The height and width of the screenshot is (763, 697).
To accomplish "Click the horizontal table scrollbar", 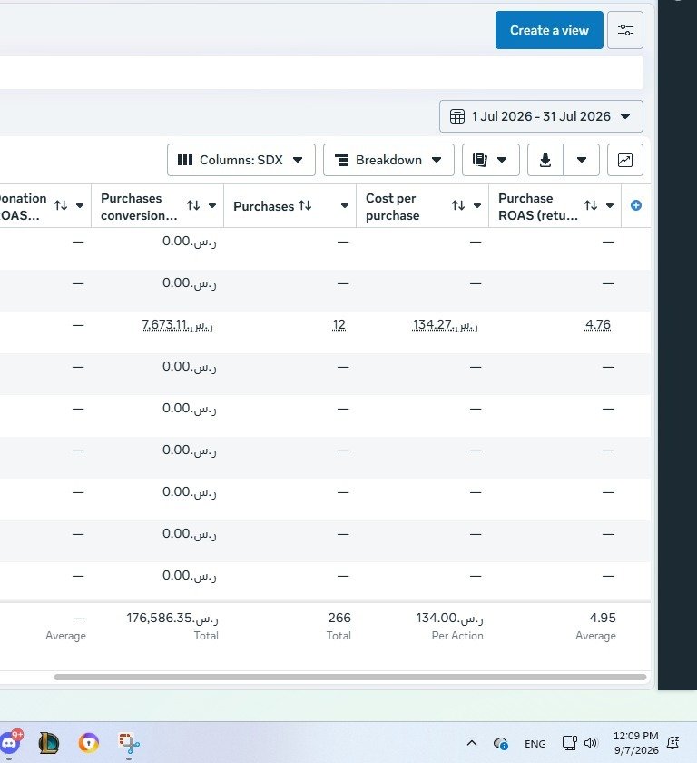I will pos(350,677).
